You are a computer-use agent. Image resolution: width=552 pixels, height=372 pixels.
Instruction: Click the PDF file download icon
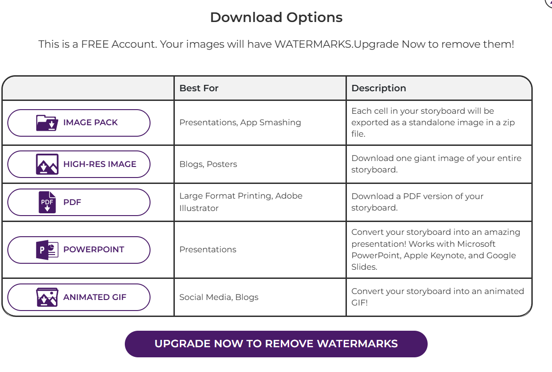pyautogui.click(x=47, y=202)
